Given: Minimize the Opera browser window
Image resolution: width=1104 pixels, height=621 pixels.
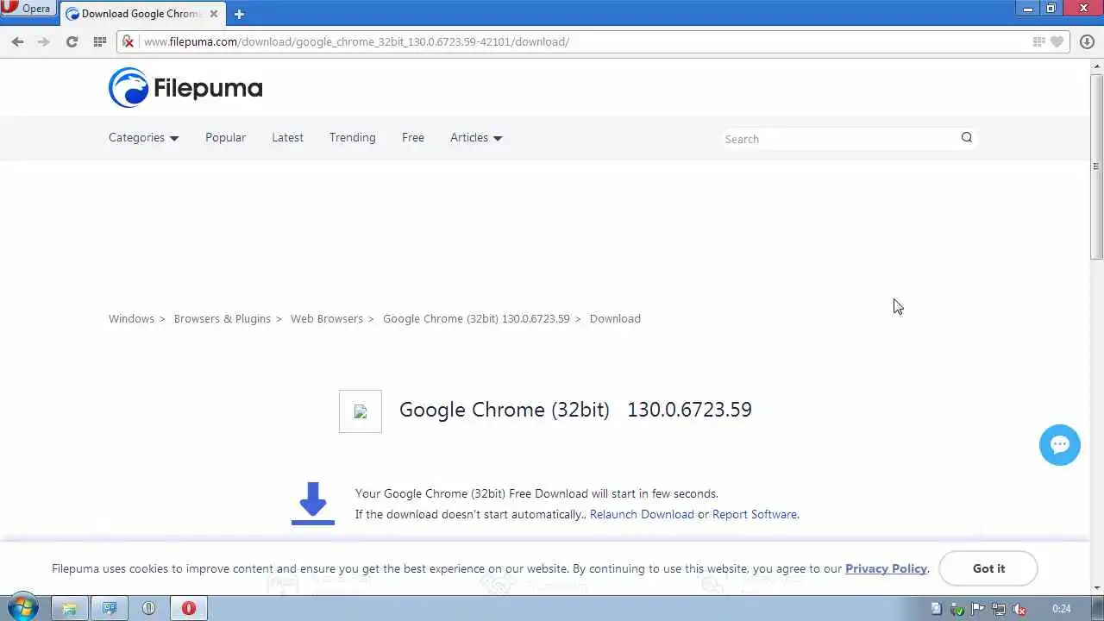Looking at the screenshot, I should pyautogui.click(x=1027, y=8).
